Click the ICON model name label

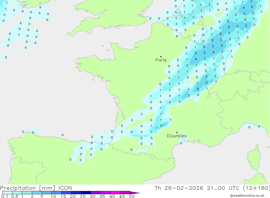click(65, 188)
